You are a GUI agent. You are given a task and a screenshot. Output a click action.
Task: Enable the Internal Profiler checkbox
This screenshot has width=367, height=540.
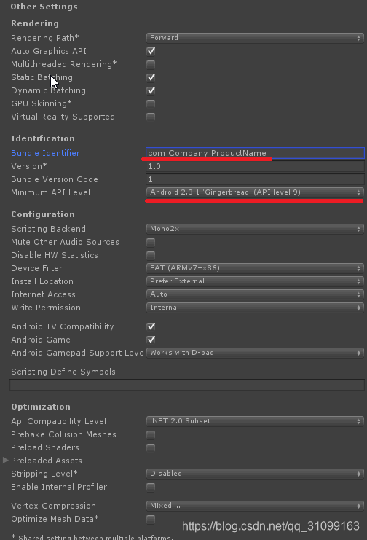[x=151, y=487]
